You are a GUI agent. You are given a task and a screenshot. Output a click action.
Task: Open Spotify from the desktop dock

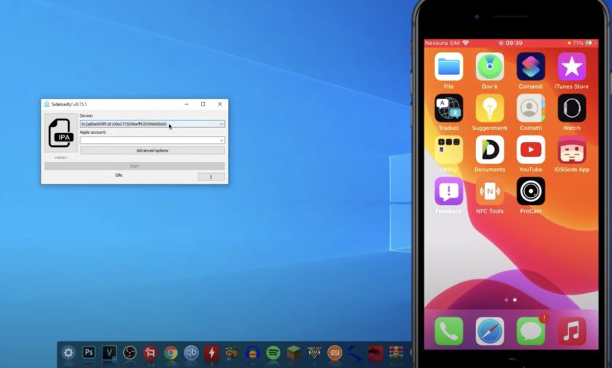tap(273, 353)
